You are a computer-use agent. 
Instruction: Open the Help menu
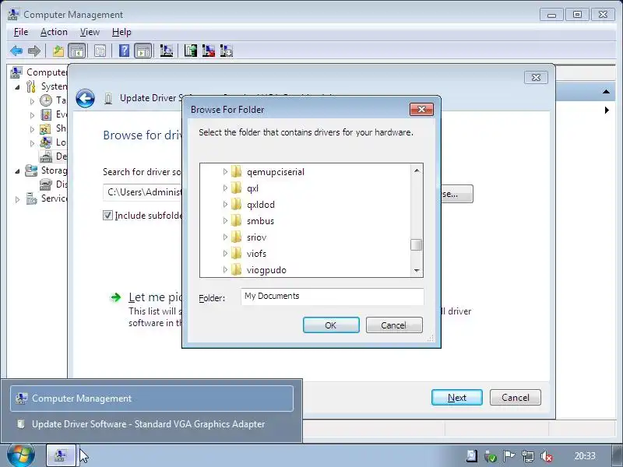pyautogui.click(x=121, y=32)
